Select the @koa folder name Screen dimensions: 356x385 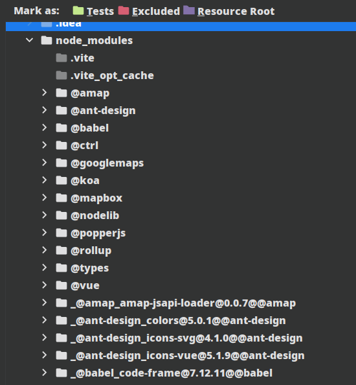point(85,180)
